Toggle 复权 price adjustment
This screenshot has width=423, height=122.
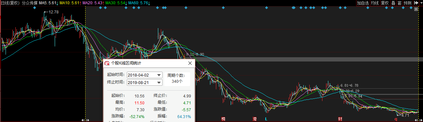tap(385, 3)
